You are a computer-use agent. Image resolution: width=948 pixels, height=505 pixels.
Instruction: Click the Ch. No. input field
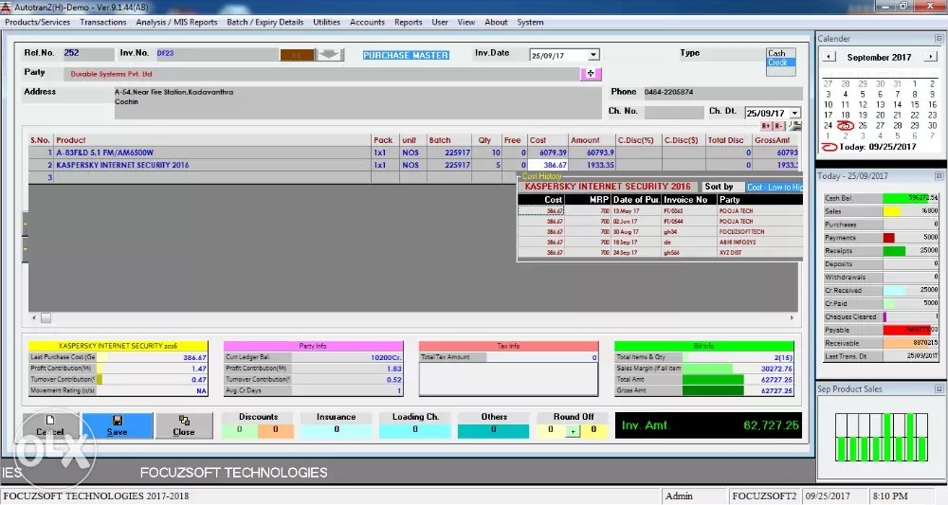tap(673, 113)
